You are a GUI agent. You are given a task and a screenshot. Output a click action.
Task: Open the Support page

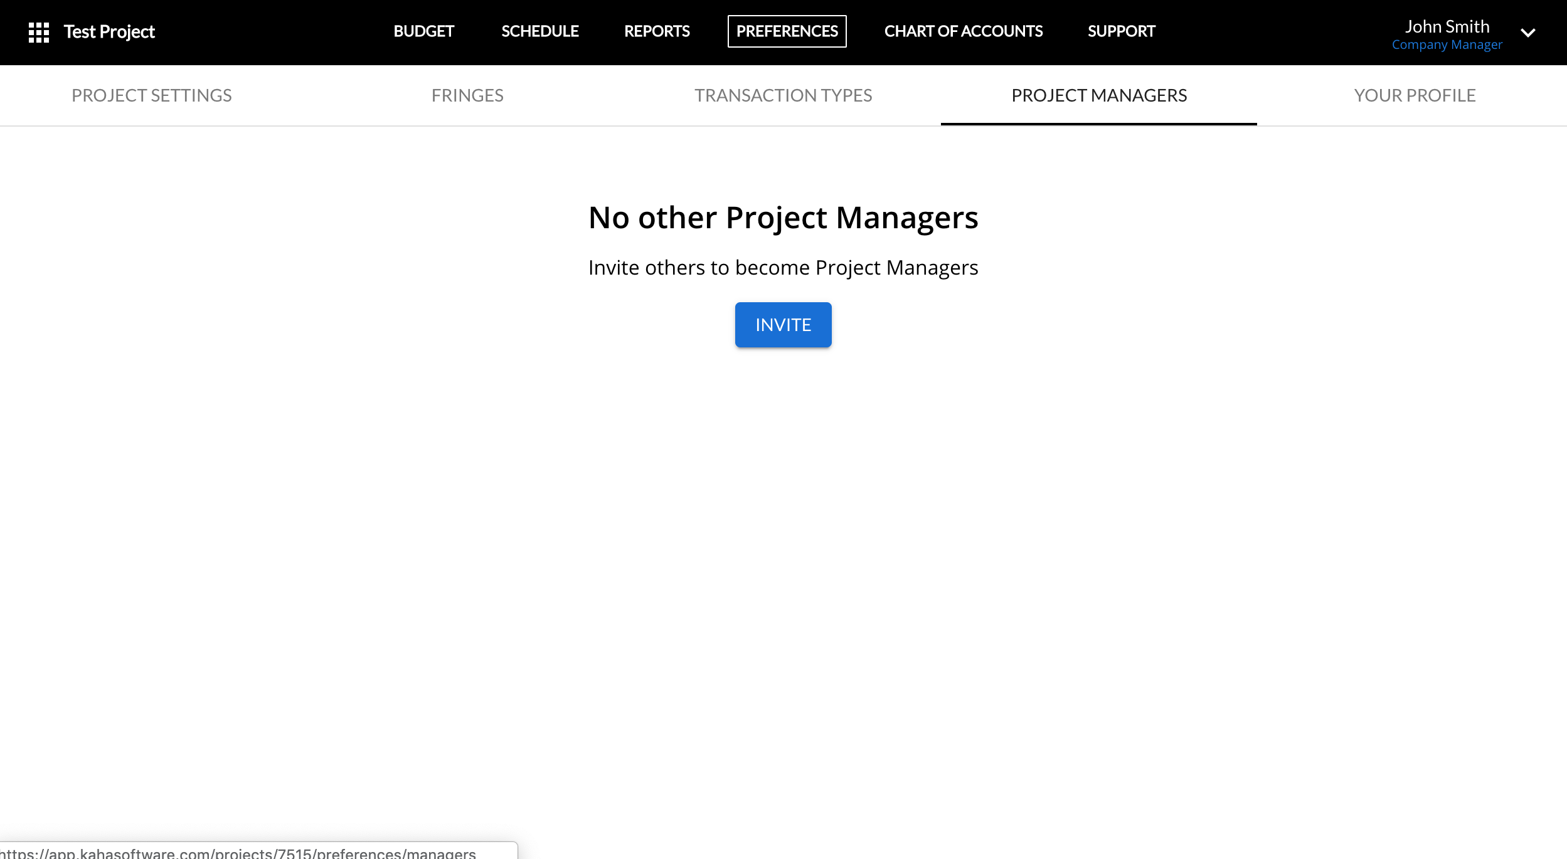[1121, 31]
